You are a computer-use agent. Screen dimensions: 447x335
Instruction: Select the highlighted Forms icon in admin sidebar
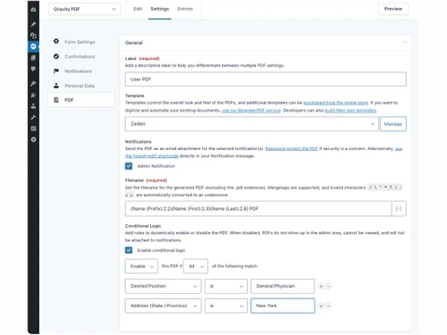pyautogui.click(x=33, y=46)
